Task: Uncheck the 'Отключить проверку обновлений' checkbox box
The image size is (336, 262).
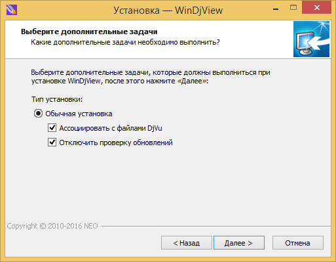Action: click(52, 142)
